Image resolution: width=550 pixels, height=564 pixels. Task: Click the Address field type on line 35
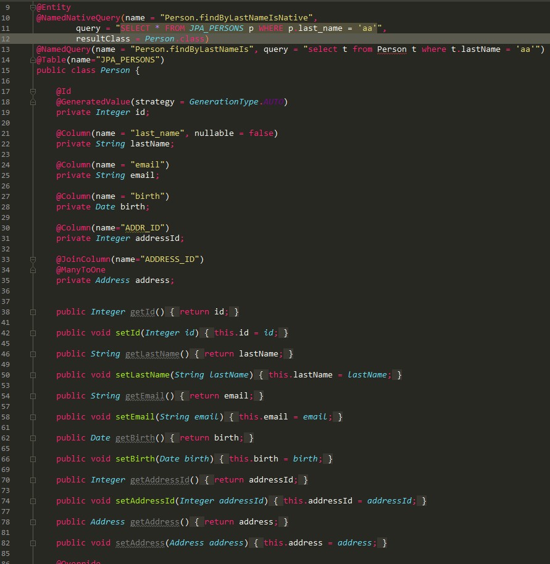click(x=112, y=280)
